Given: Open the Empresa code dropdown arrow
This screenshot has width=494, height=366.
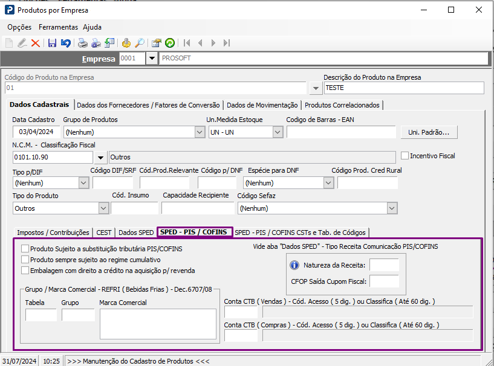Looking at the screenshot, I should tap(152, 58).
